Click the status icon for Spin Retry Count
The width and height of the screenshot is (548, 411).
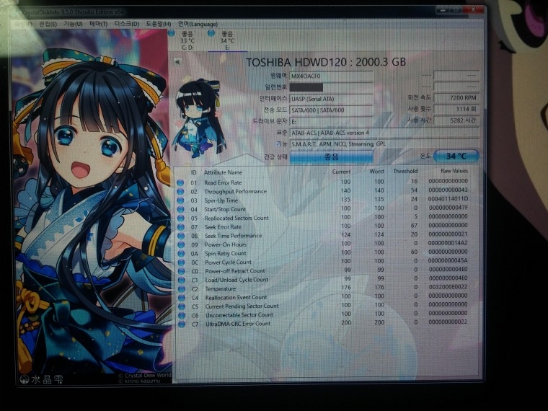[181, 253]
